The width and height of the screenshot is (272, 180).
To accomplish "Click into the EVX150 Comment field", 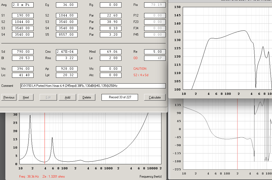I will (x=93, y=86).
